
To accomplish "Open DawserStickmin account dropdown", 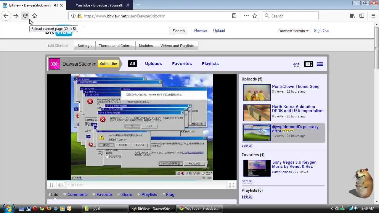I will pos(293,31).
